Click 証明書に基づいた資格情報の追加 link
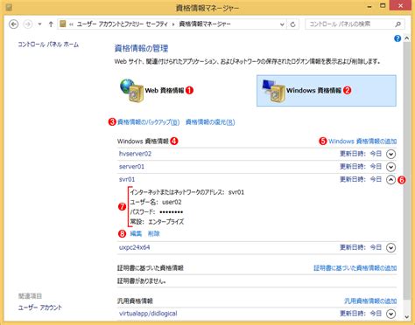The image size is (415, 325). [x=355, y=268]
